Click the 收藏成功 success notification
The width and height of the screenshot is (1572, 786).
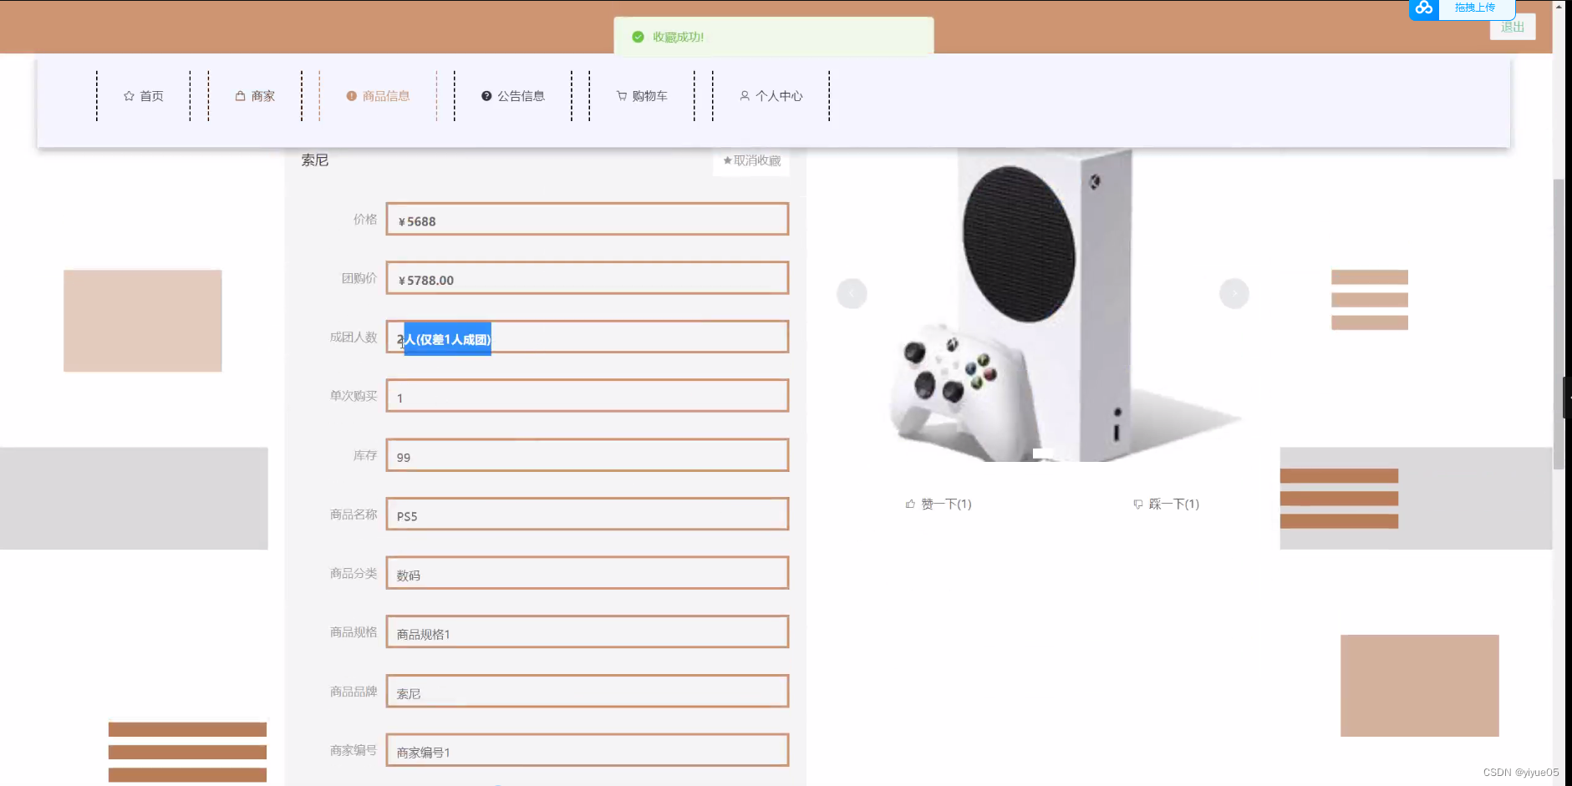774,37
